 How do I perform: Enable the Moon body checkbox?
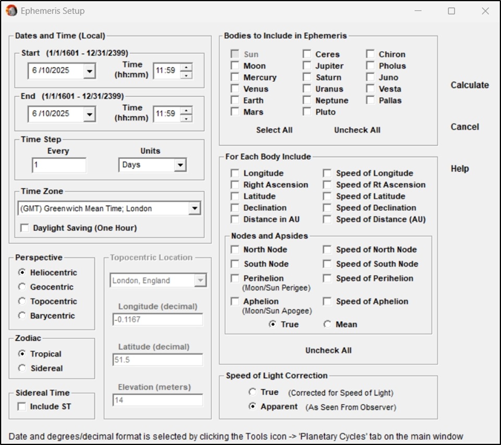point(234,66)
